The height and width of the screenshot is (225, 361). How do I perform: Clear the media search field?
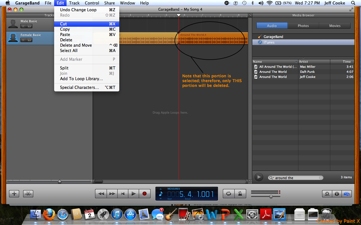pyautogui.click(x=321, y=178)
